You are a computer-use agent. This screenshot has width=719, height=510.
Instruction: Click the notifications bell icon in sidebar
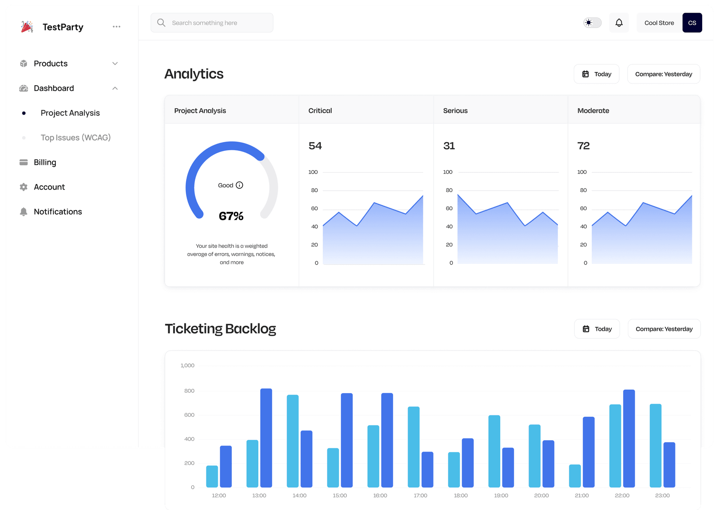tap(23, 211)
